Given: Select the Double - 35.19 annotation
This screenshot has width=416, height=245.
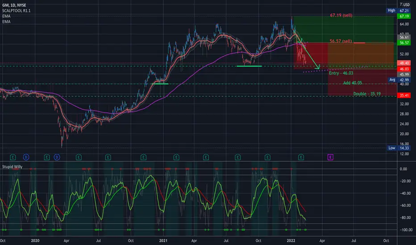Looking at the screenshot, I should (x=367, y=94).
